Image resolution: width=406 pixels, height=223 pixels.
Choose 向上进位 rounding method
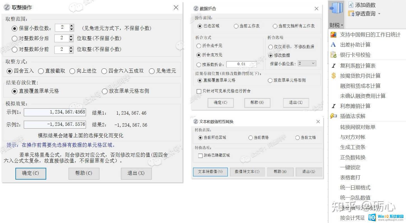point(72,71)
